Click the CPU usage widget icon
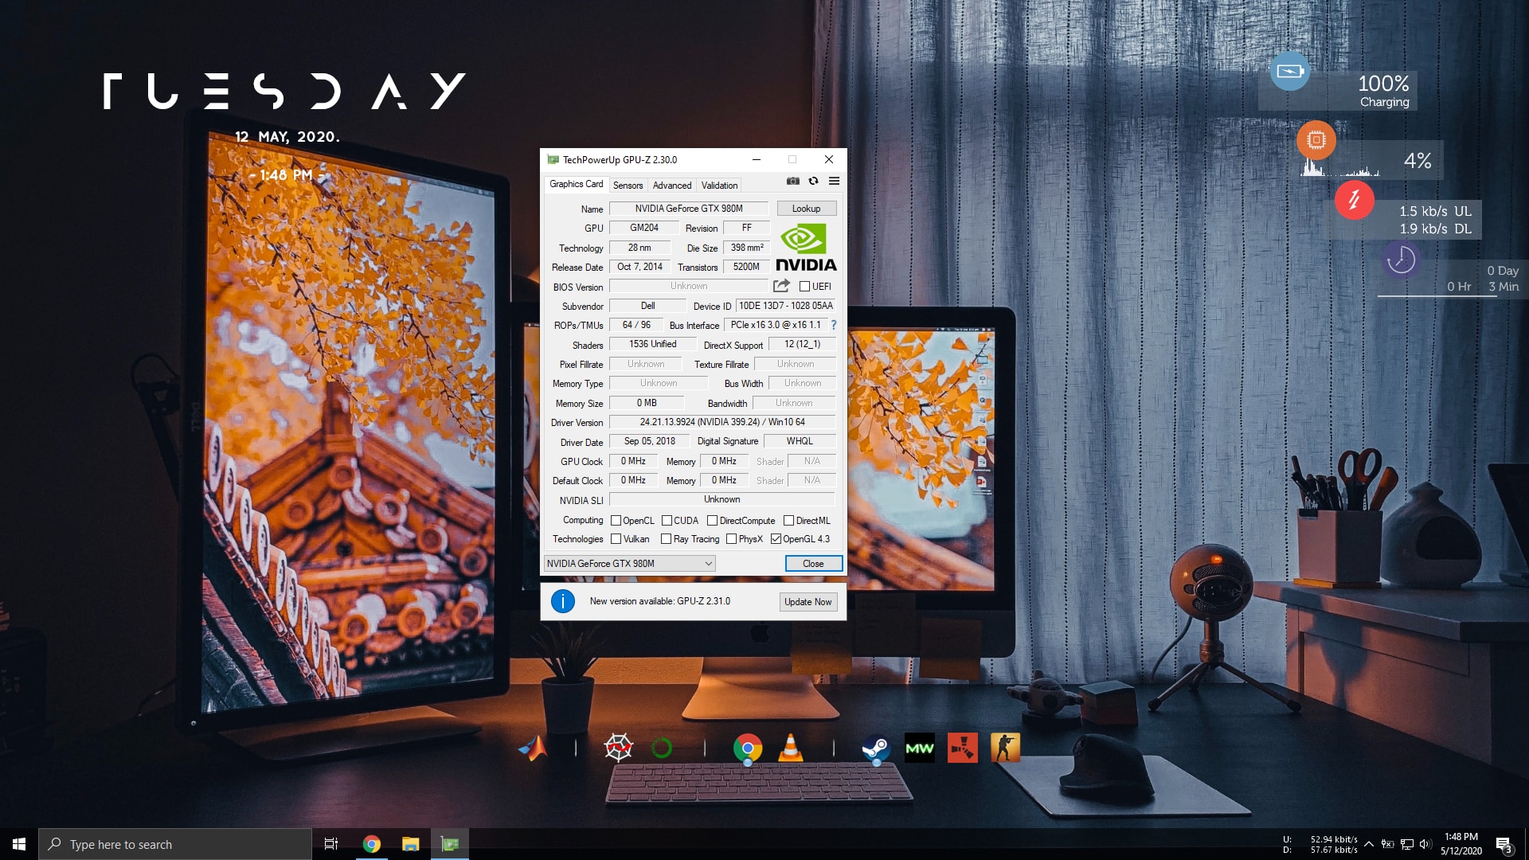This screenshot has height=860, width=1529. pos(1316,140)
